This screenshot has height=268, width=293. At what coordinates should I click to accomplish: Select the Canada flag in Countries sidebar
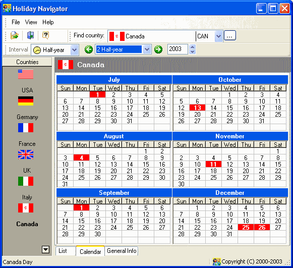point(26,208)
